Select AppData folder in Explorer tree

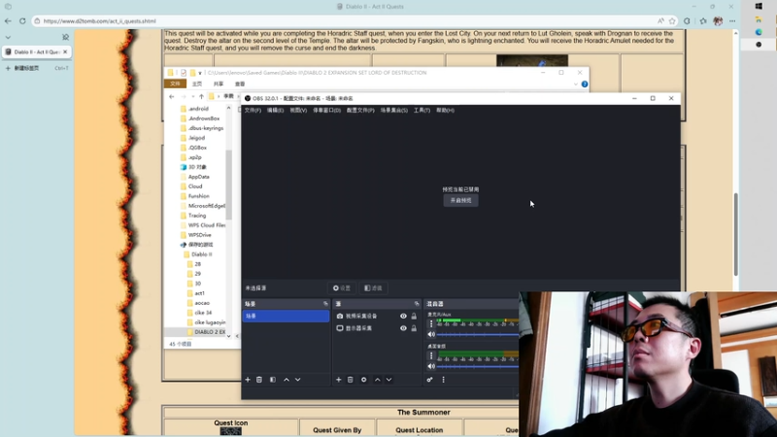(198, 177)
